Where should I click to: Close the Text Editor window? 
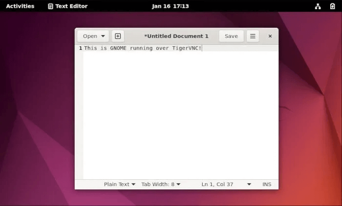coord(270,36)
